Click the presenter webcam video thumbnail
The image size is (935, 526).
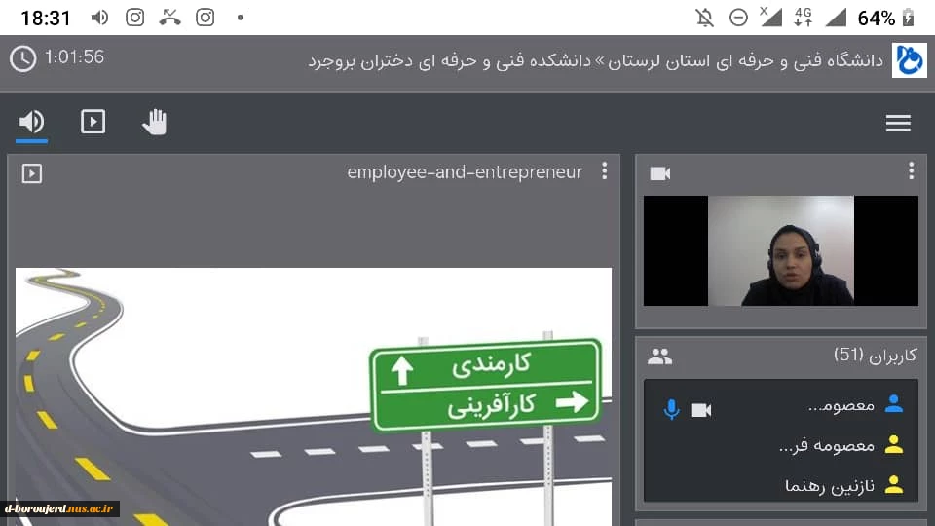pos(780,250)
